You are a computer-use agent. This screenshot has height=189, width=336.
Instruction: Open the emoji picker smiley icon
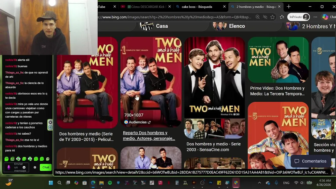(x=24, y=167)
